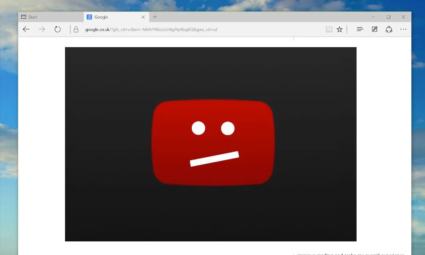Viewport: 425px width, 255px height.
Task: Click the Google favicon on the tab
Action: pos(89,17)
